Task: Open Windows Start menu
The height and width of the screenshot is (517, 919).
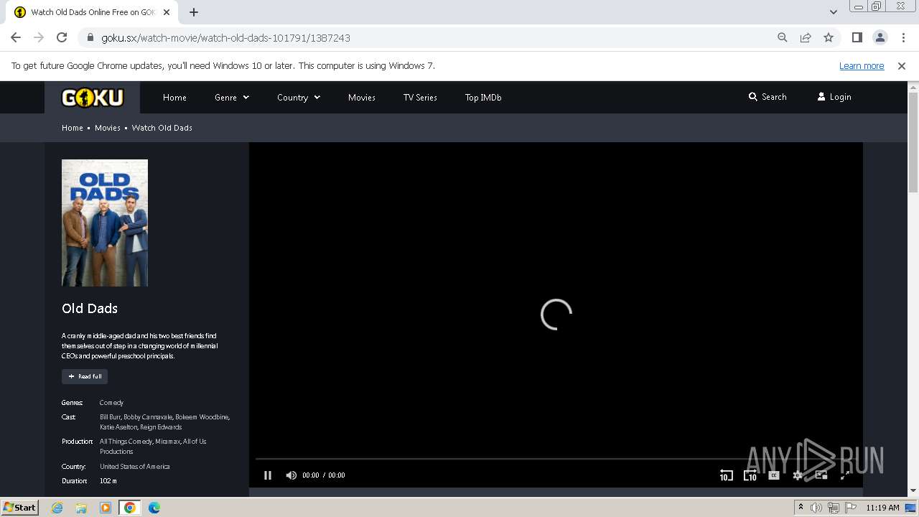Action: coord(20,508)
